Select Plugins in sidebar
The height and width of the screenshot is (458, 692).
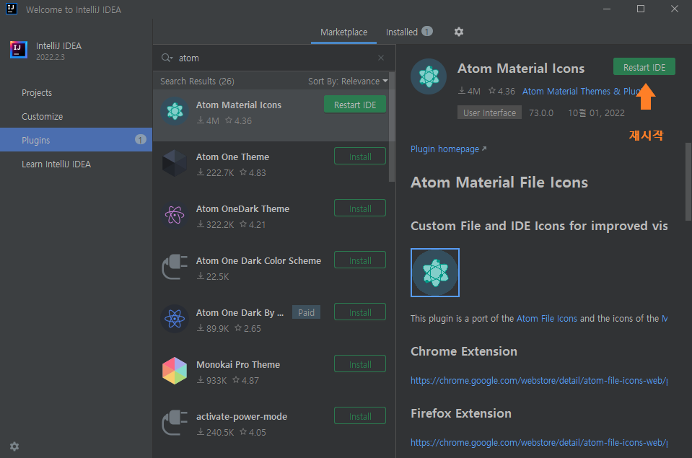pyautogui.click(x=76, y=140)
